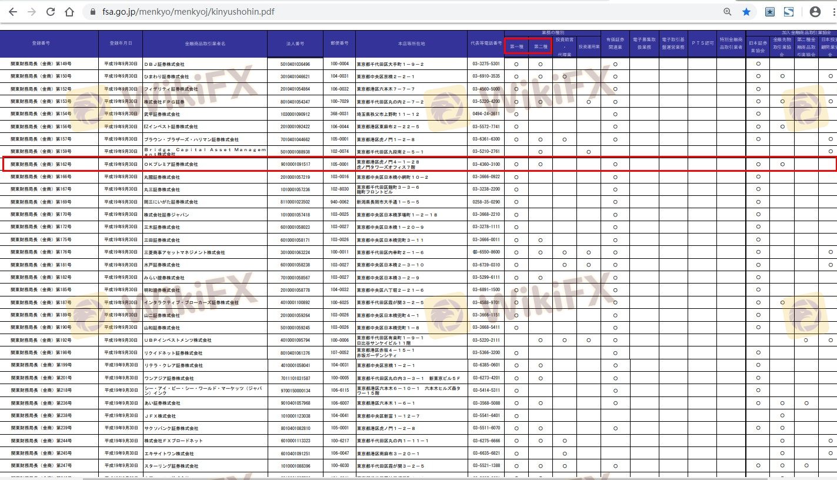The height and width of the screenshot is (480, 837).
Task: Click ＤＢＪ証券株式会社 in first row
Action: click(x=164, y=64)
